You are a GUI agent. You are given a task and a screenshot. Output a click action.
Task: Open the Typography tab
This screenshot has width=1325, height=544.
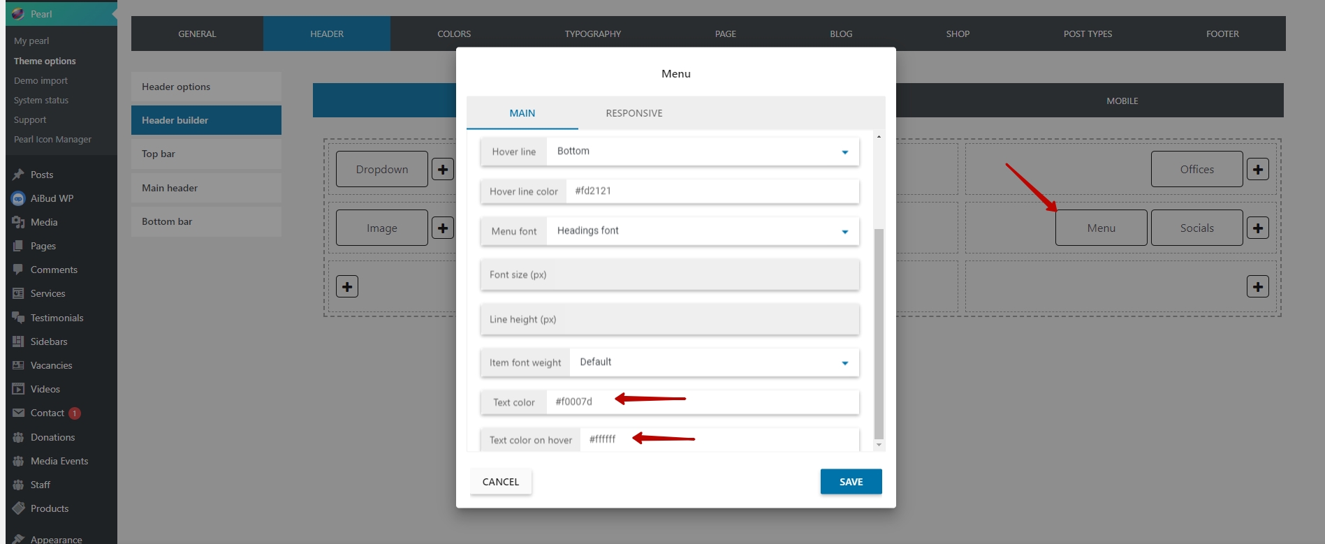[x=592, y=34]
